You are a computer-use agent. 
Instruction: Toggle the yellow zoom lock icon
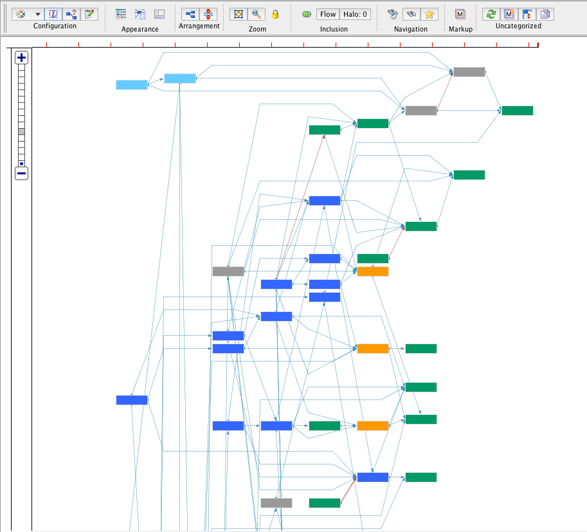(275, 14)
